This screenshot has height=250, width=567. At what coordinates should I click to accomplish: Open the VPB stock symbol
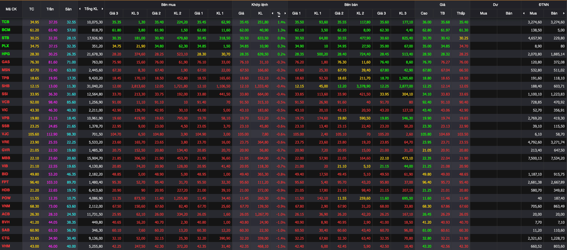coord(5,118)
